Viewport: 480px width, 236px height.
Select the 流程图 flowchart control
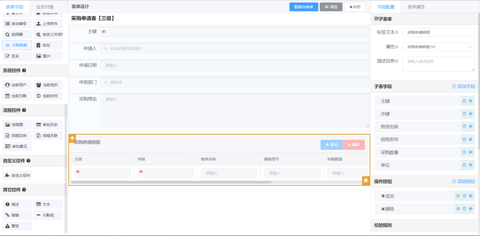17,125
